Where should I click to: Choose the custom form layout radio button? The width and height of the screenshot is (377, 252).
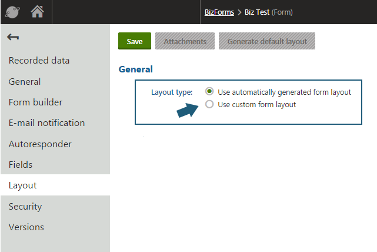pyautogui.click(x=209, y=104)
